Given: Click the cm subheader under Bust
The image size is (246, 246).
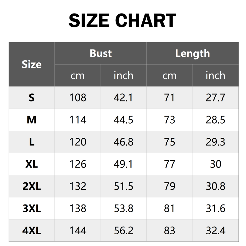Looking at the screenshot, I should click(x=77, y=75).
